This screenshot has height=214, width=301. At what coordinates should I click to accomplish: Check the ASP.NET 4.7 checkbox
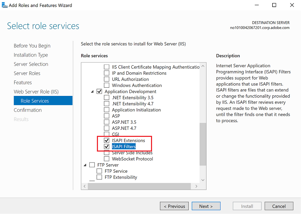click(107, 128)
